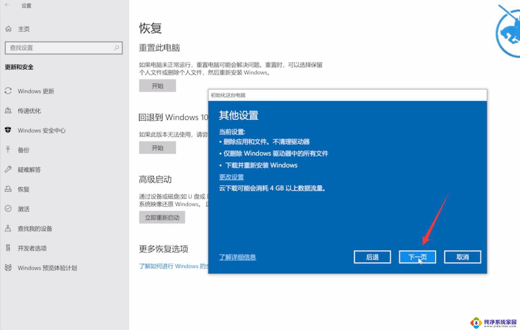
Task: Select 恢复 in the sidebar
Action: coord(24,189)
